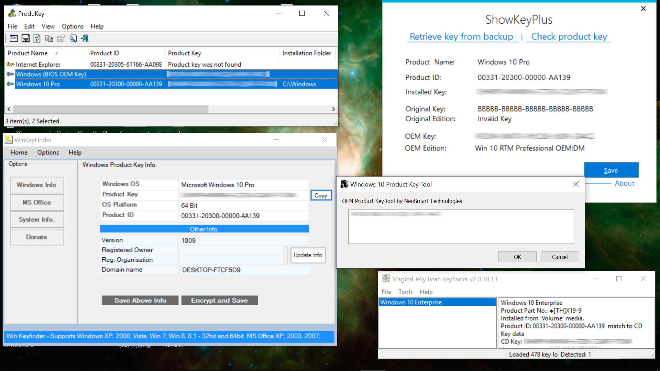Click the ProduKey open file icon
Screen dimensions: 660x371
click(13, 38)
